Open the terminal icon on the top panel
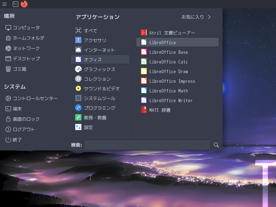276x207 pixels. coord(15,4)
